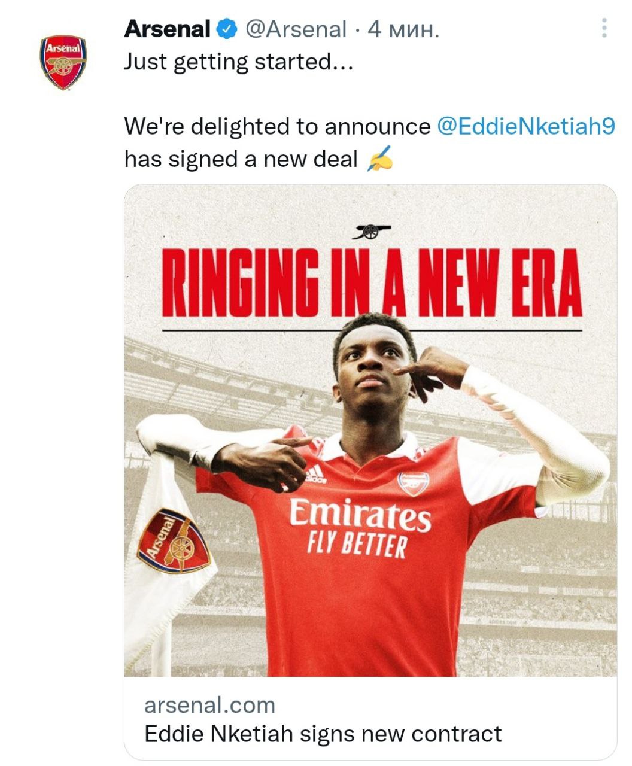The image size is (632, 766).
Task: Click the "Just getting started..." tweet text
Action: click(x=238, y=62)
